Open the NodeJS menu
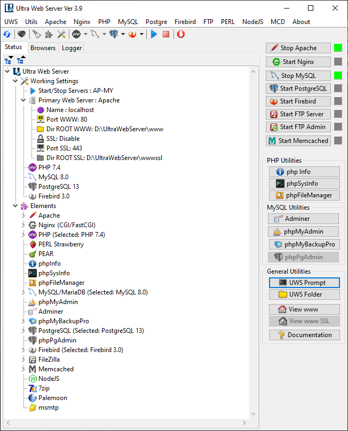This screenshot has width=348, height=431. tap(252, 22)
